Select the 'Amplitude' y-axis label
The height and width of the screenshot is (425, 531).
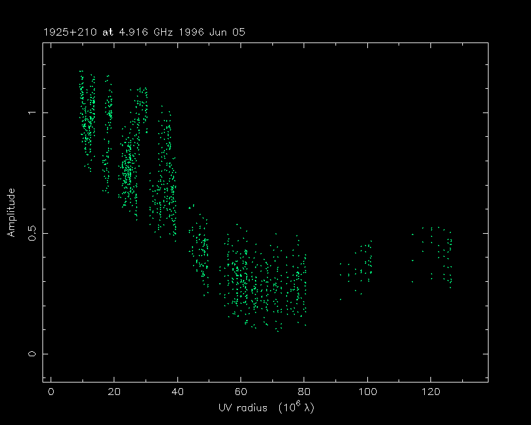[11, 212]
